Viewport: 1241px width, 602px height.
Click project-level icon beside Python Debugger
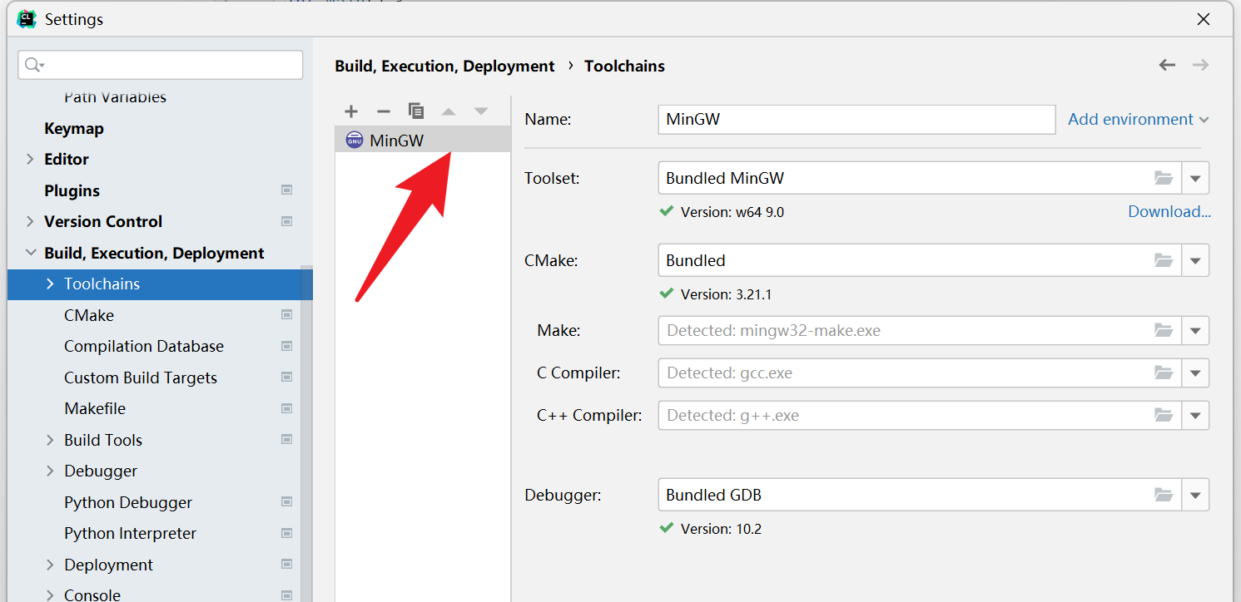287,502
